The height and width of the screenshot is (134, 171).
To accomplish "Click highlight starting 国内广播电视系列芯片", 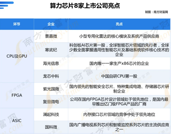I will pyautogui.click(x=119, y=127).
